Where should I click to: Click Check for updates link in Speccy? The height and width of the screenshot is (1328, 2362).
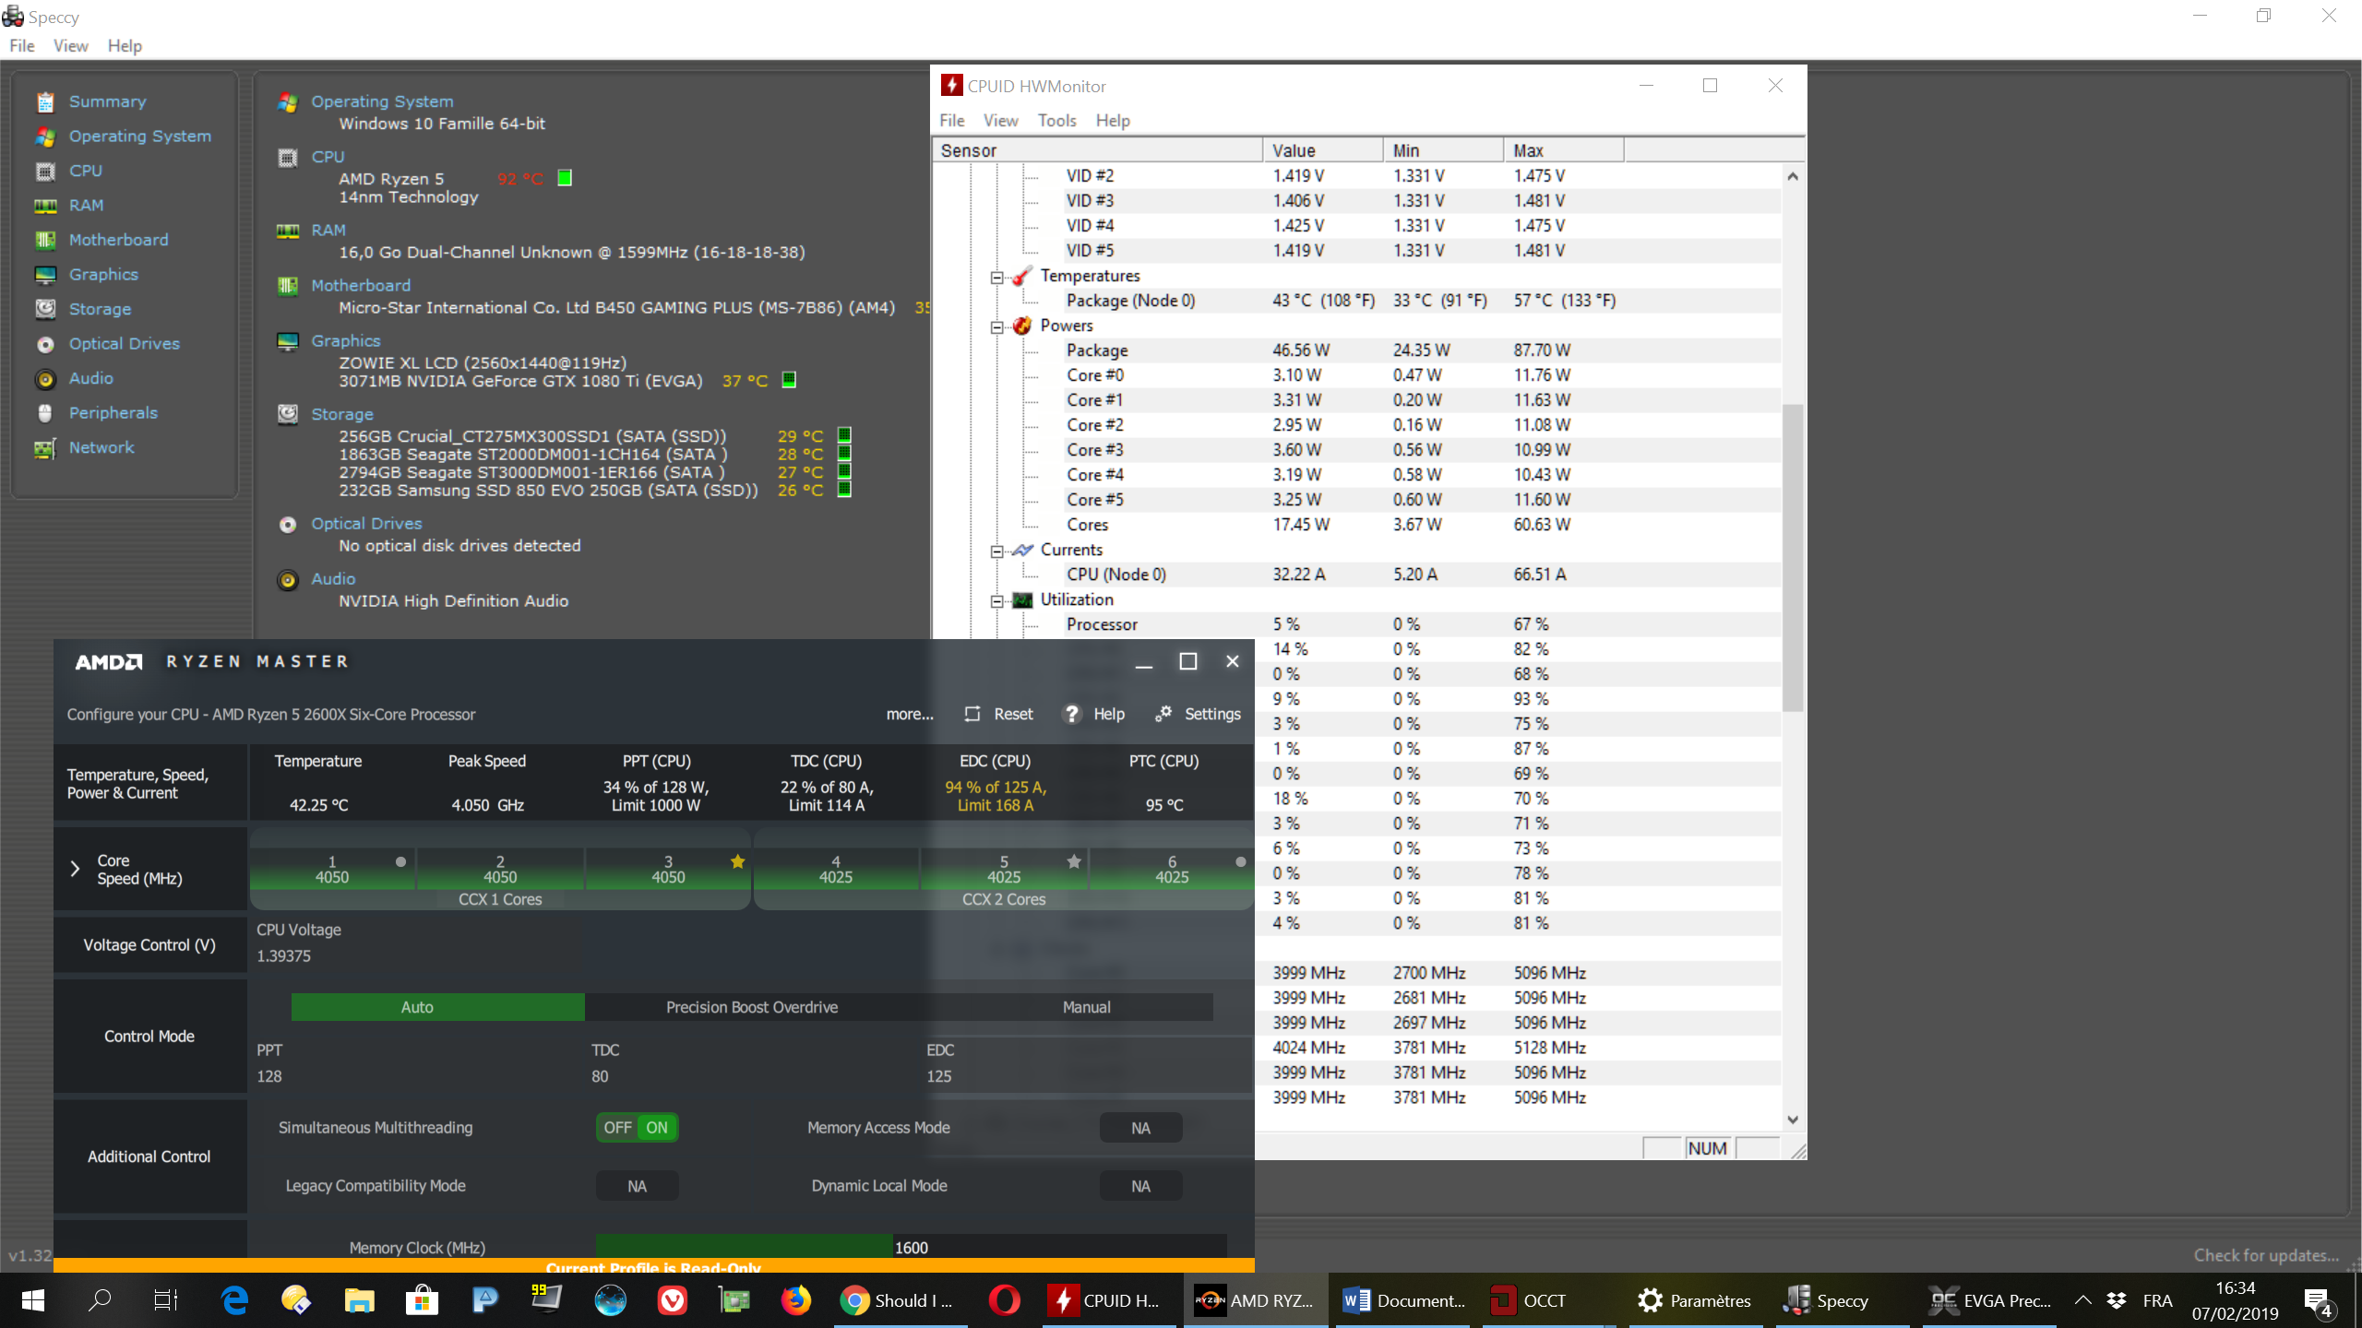2266,1255
